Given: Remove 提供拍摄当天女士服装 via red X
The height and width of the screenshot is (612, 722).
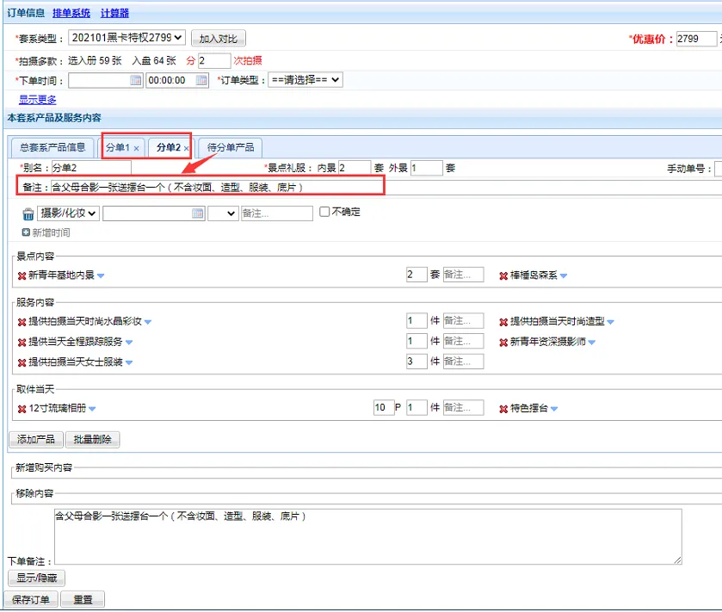Looking at the screenshot, I should (x=22, y=363).
